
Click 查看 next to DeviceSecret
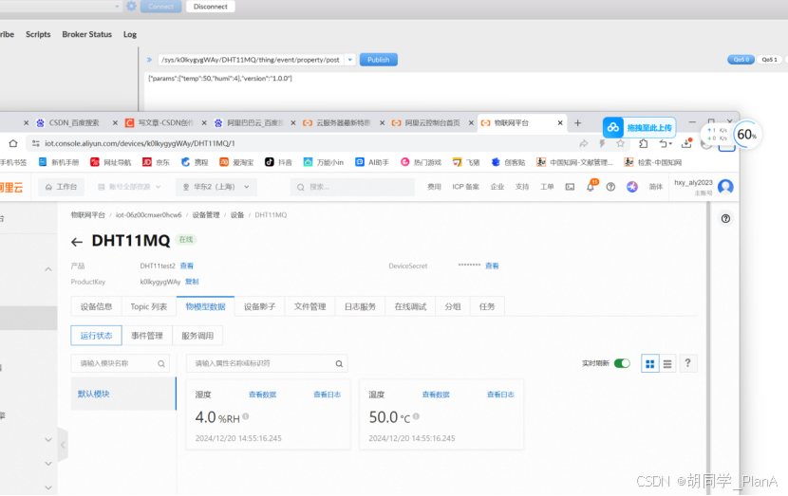[x=492, y=266]
